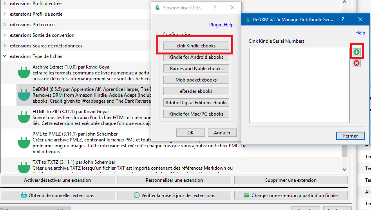371x210 pixels.
Task: Expand extensions Profil de sortie
Action: point(4,14)
